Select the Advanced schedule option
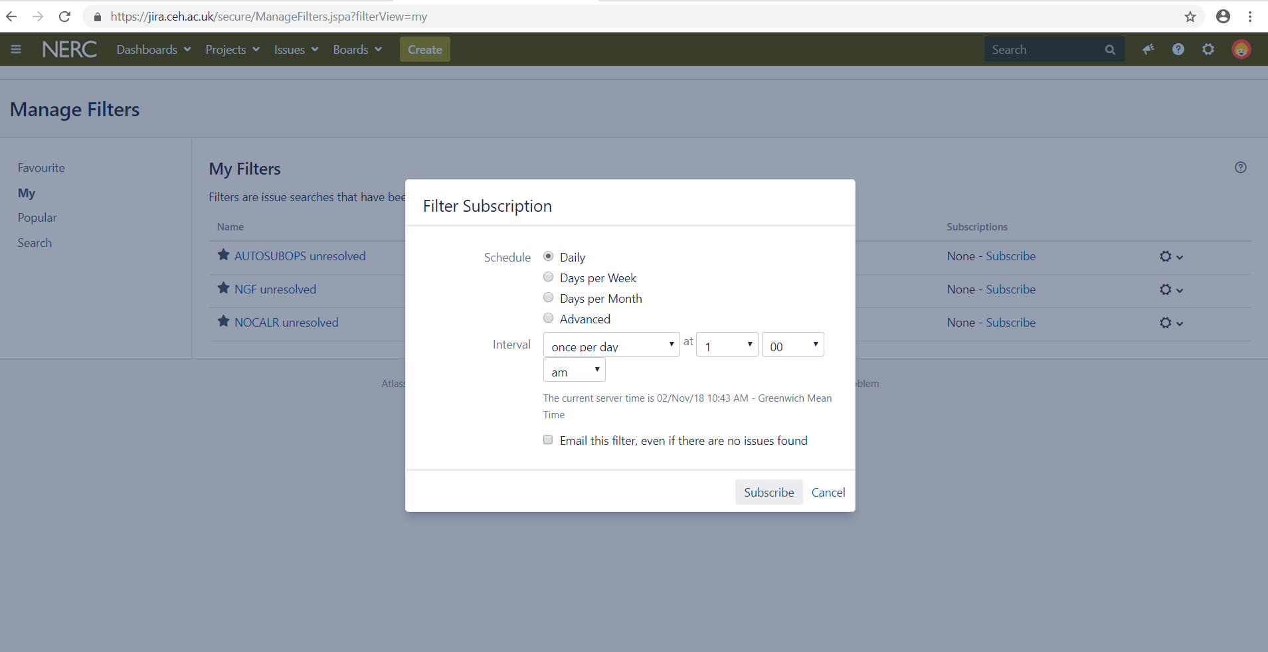Screen dimensions: 1268x652 pyautogui.click(x=548, y=318)
